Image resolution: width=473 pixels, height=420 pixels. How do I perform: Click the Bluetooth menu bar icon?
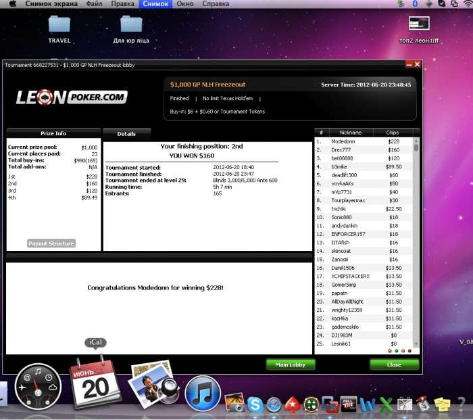point(415,3)
